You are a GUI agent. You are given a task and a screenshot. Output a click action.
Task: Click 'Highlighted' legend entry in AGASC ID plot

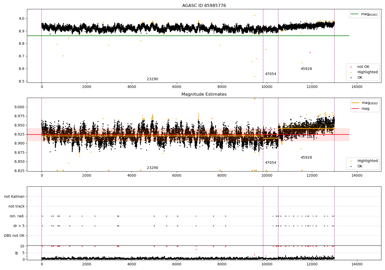point(364,72)
